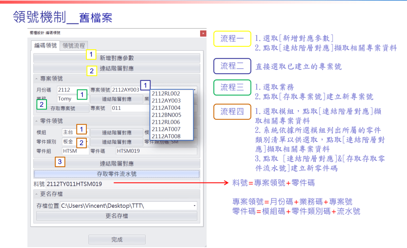Click the 存取專案號 button

62,108
